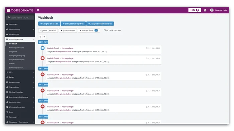Screen dimensions: 234x131
Task: Open Kontrollpunktscans in the sidebar
Action: coord(17,48)
